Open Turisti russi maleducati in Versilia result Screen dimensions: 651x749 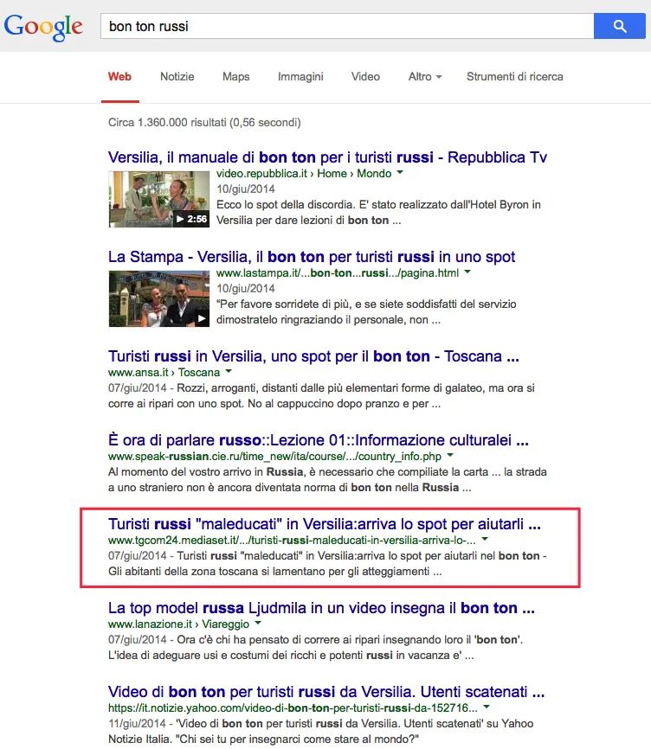click(x=325, y=524)
